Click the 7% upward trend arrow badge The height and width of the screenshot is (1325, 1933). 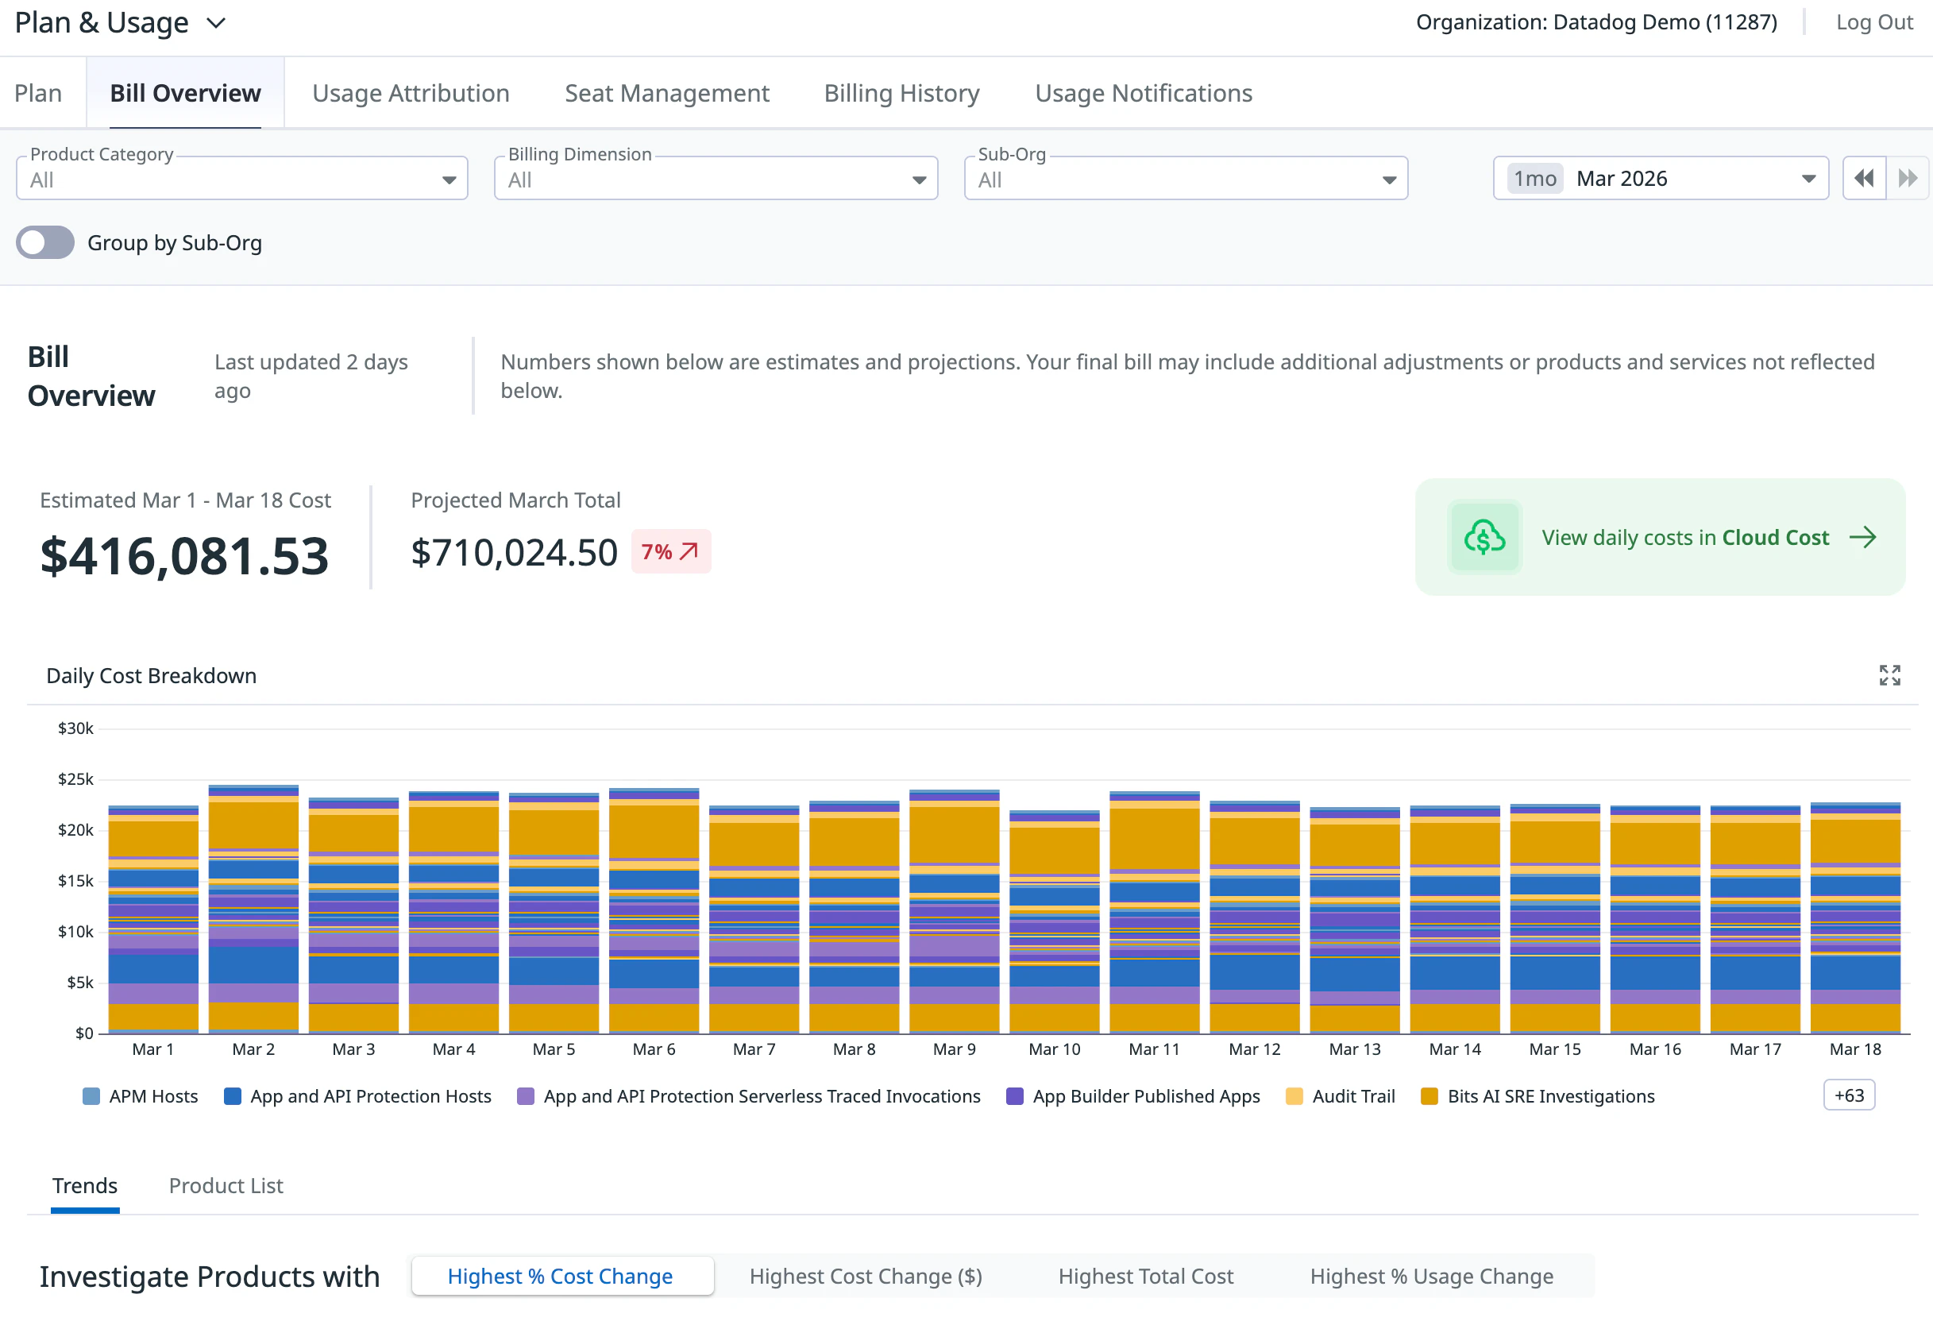(670, 551)
